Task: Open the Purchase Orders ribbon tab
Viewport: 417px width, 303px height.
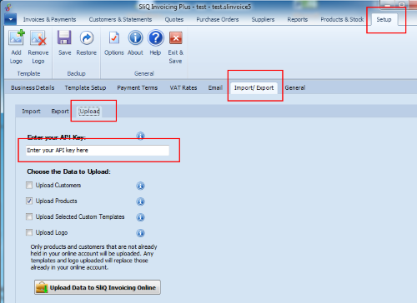Action: [218, 19]
